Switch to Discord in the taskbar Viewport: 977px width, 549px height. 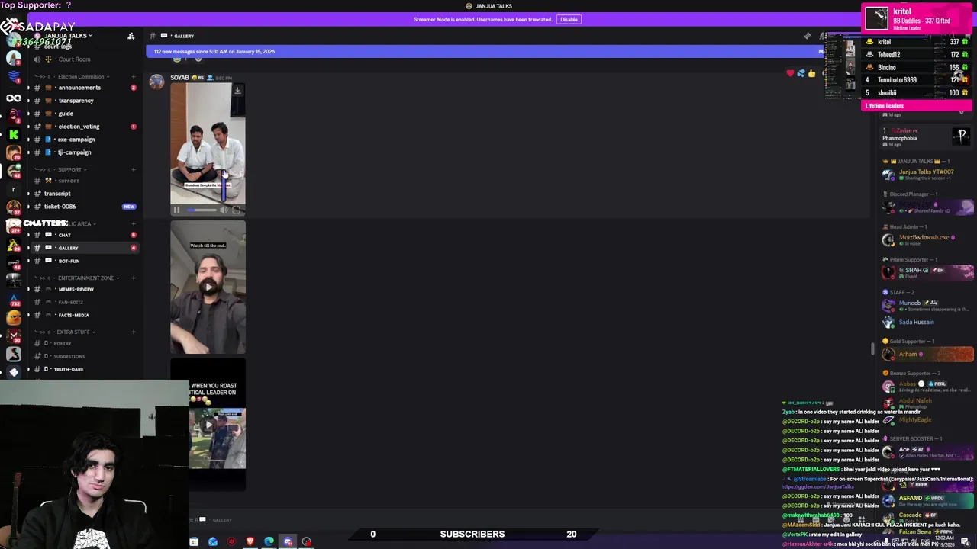[288, 542]
